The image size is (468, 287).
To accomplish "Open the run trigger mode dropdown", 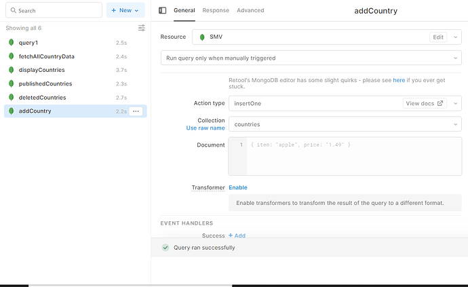I will (311, 58).
